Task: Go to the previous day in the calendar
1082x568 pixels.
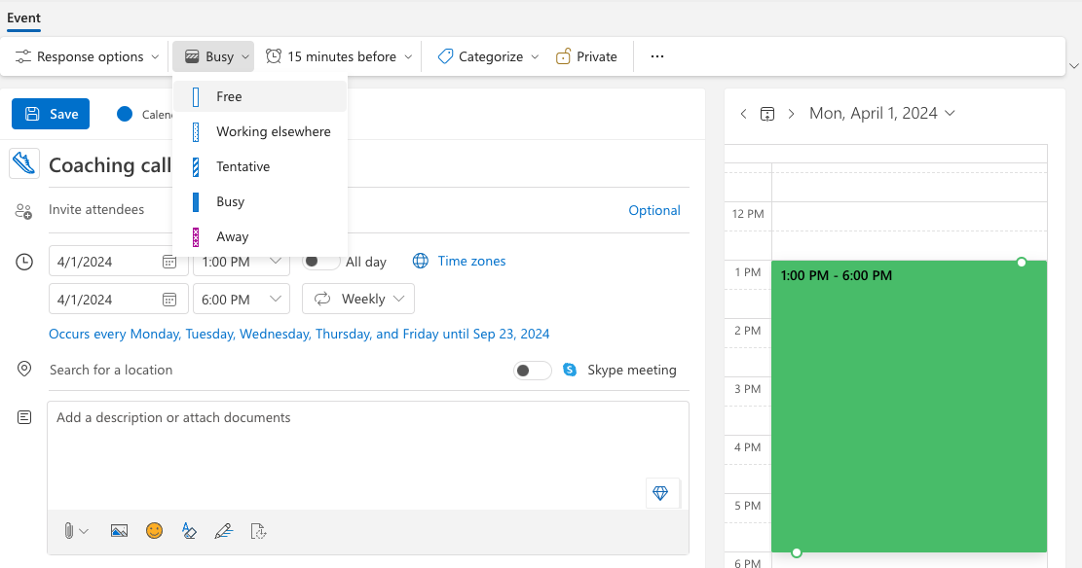Action: click(743, 114)
